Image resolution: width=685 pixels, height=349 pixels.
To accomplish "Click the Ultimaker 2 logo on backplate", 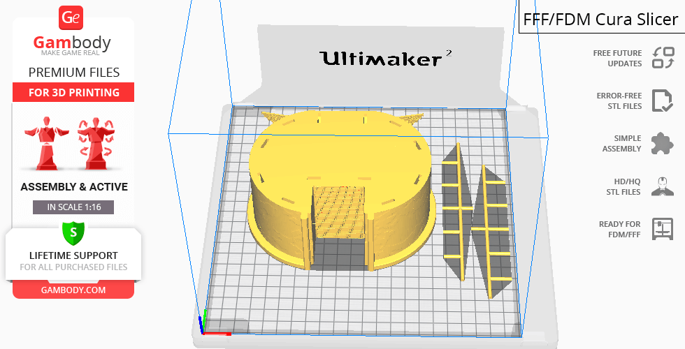I will click(385, 58).
